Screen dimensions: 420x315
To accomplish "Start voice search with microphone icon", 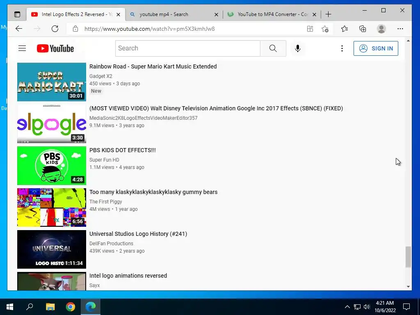I will 298,48.
